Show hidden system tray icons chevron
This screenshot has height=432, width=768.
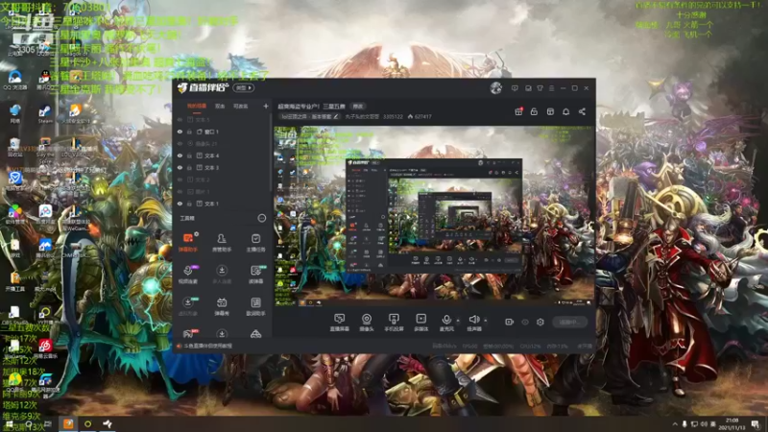click(x=675, y=424)
